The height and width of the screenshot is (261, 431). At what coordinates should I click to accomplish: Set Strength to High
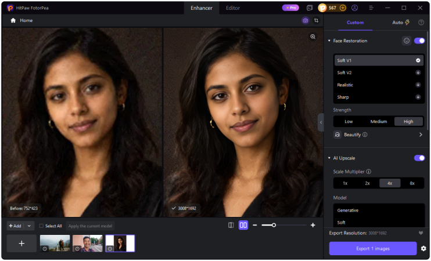(x=408, y=121)
